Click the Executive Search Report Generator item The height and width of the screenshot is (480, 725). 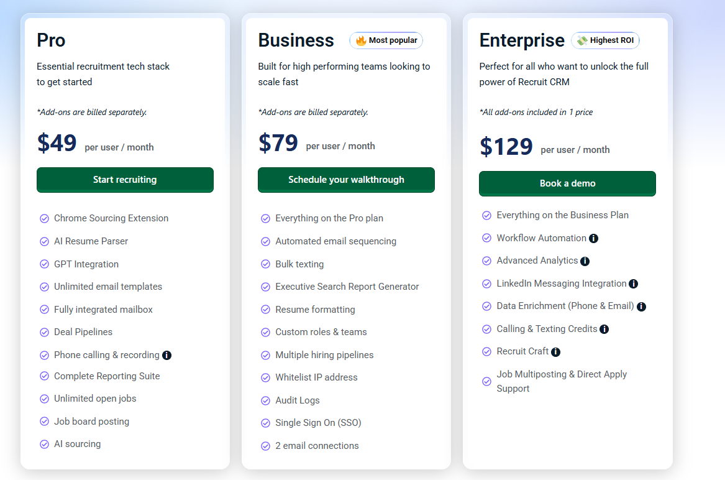coord(347,287)
